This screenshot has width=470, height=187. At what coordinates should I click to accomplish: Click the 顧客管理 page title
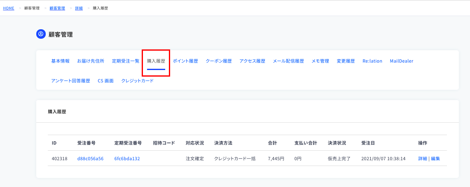click(61, 35)
